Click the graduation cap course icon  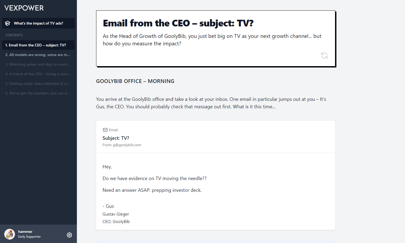(8, 23)
